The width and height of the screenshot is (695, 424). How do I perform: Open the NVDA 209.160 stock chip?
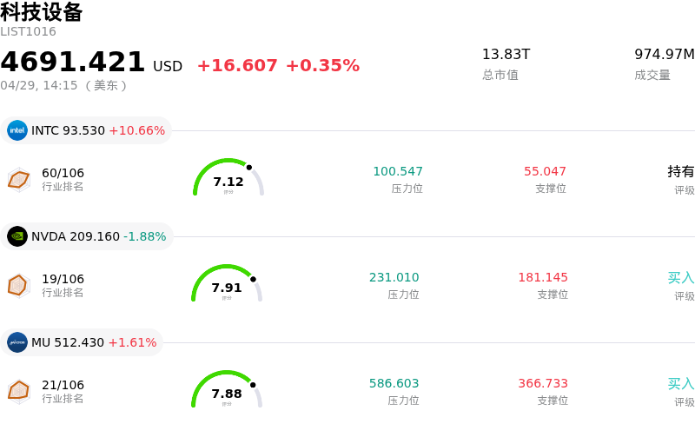[x=87, y=236]
